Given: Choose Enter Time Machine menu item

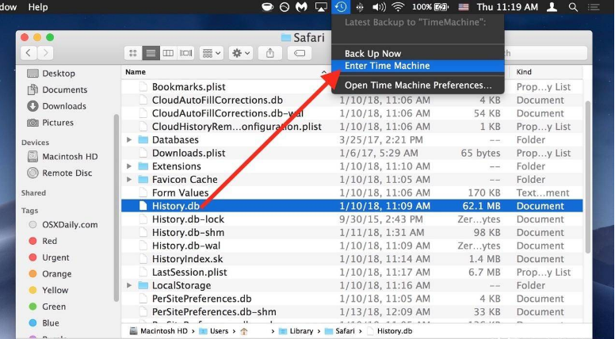Looking at the screenshot, I should click(x=388, y=66).
